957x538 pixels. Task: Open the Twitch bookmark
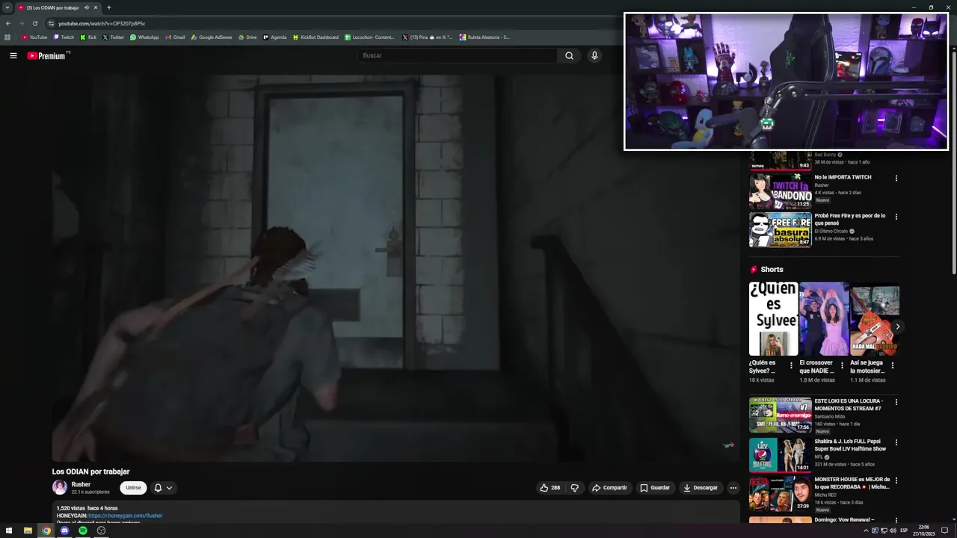[x=64, y=37]
